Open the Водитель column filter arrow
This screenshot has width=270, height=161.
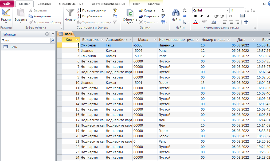tap(102, 40)
